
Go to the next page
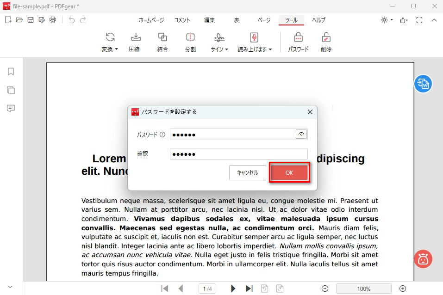233,289
